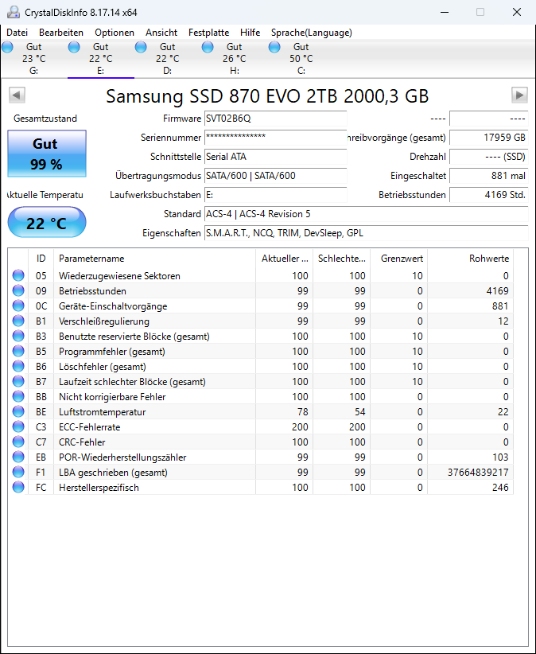
Task: Click the Rohwerte column header
Action: pos(471,259)
